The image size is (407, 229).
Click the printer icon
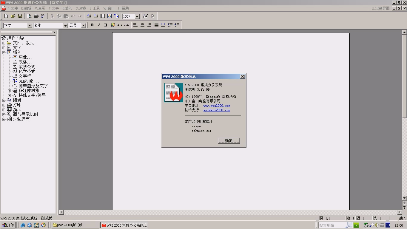(x=36, y=16)
